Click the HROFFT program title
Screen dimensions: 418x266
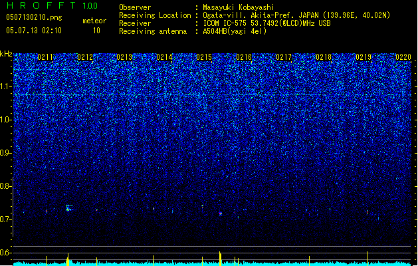coord(41,5)
